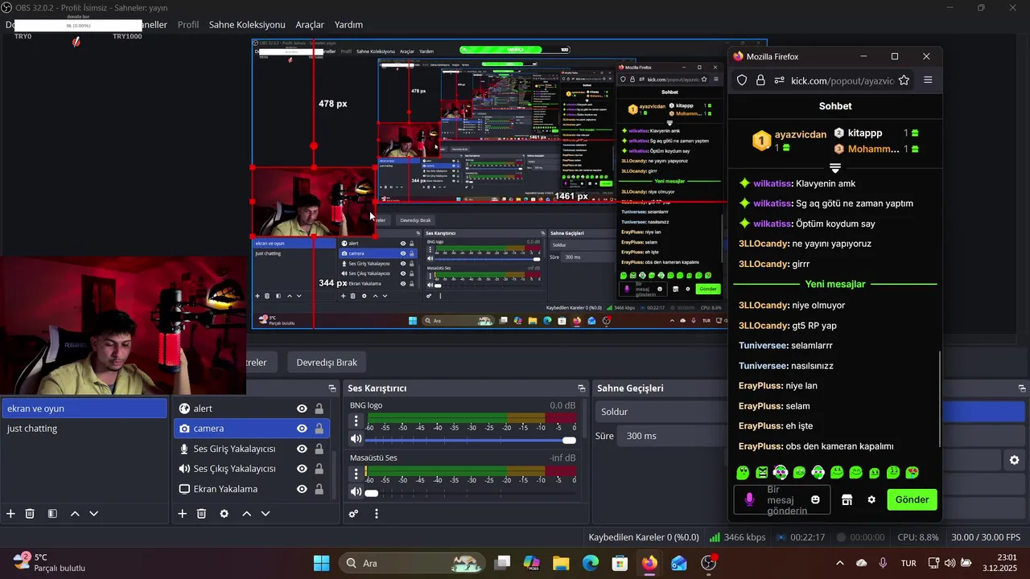Select the just chatting scene
The width and height of the screenshot is (1030, 579).
point(84,429)
